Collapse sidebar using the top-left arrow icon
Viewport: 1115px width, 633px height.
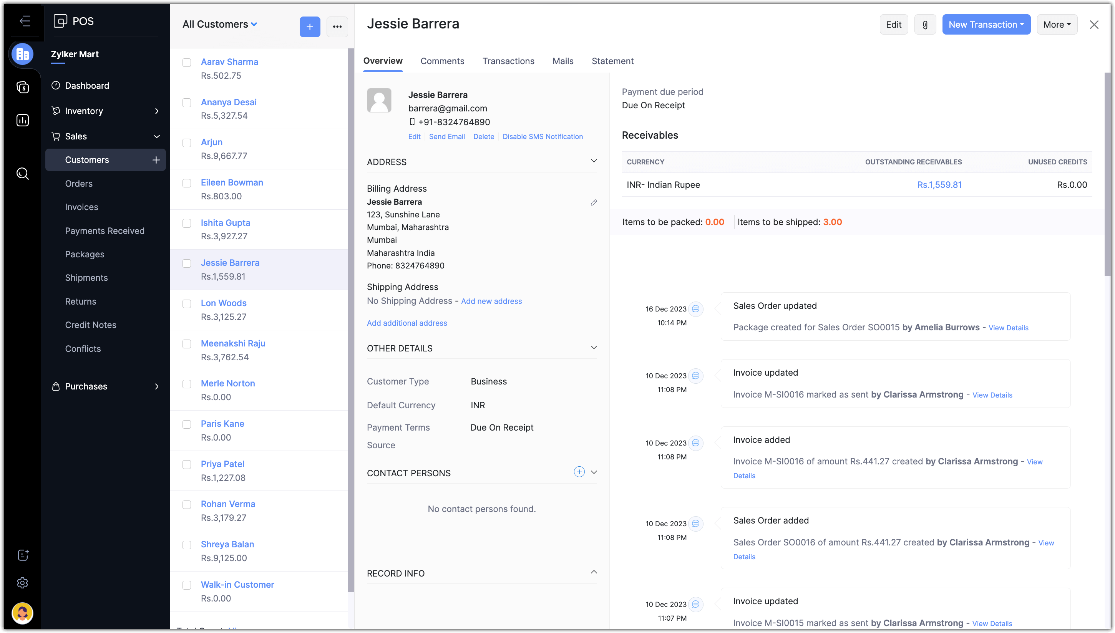point(25,21)
